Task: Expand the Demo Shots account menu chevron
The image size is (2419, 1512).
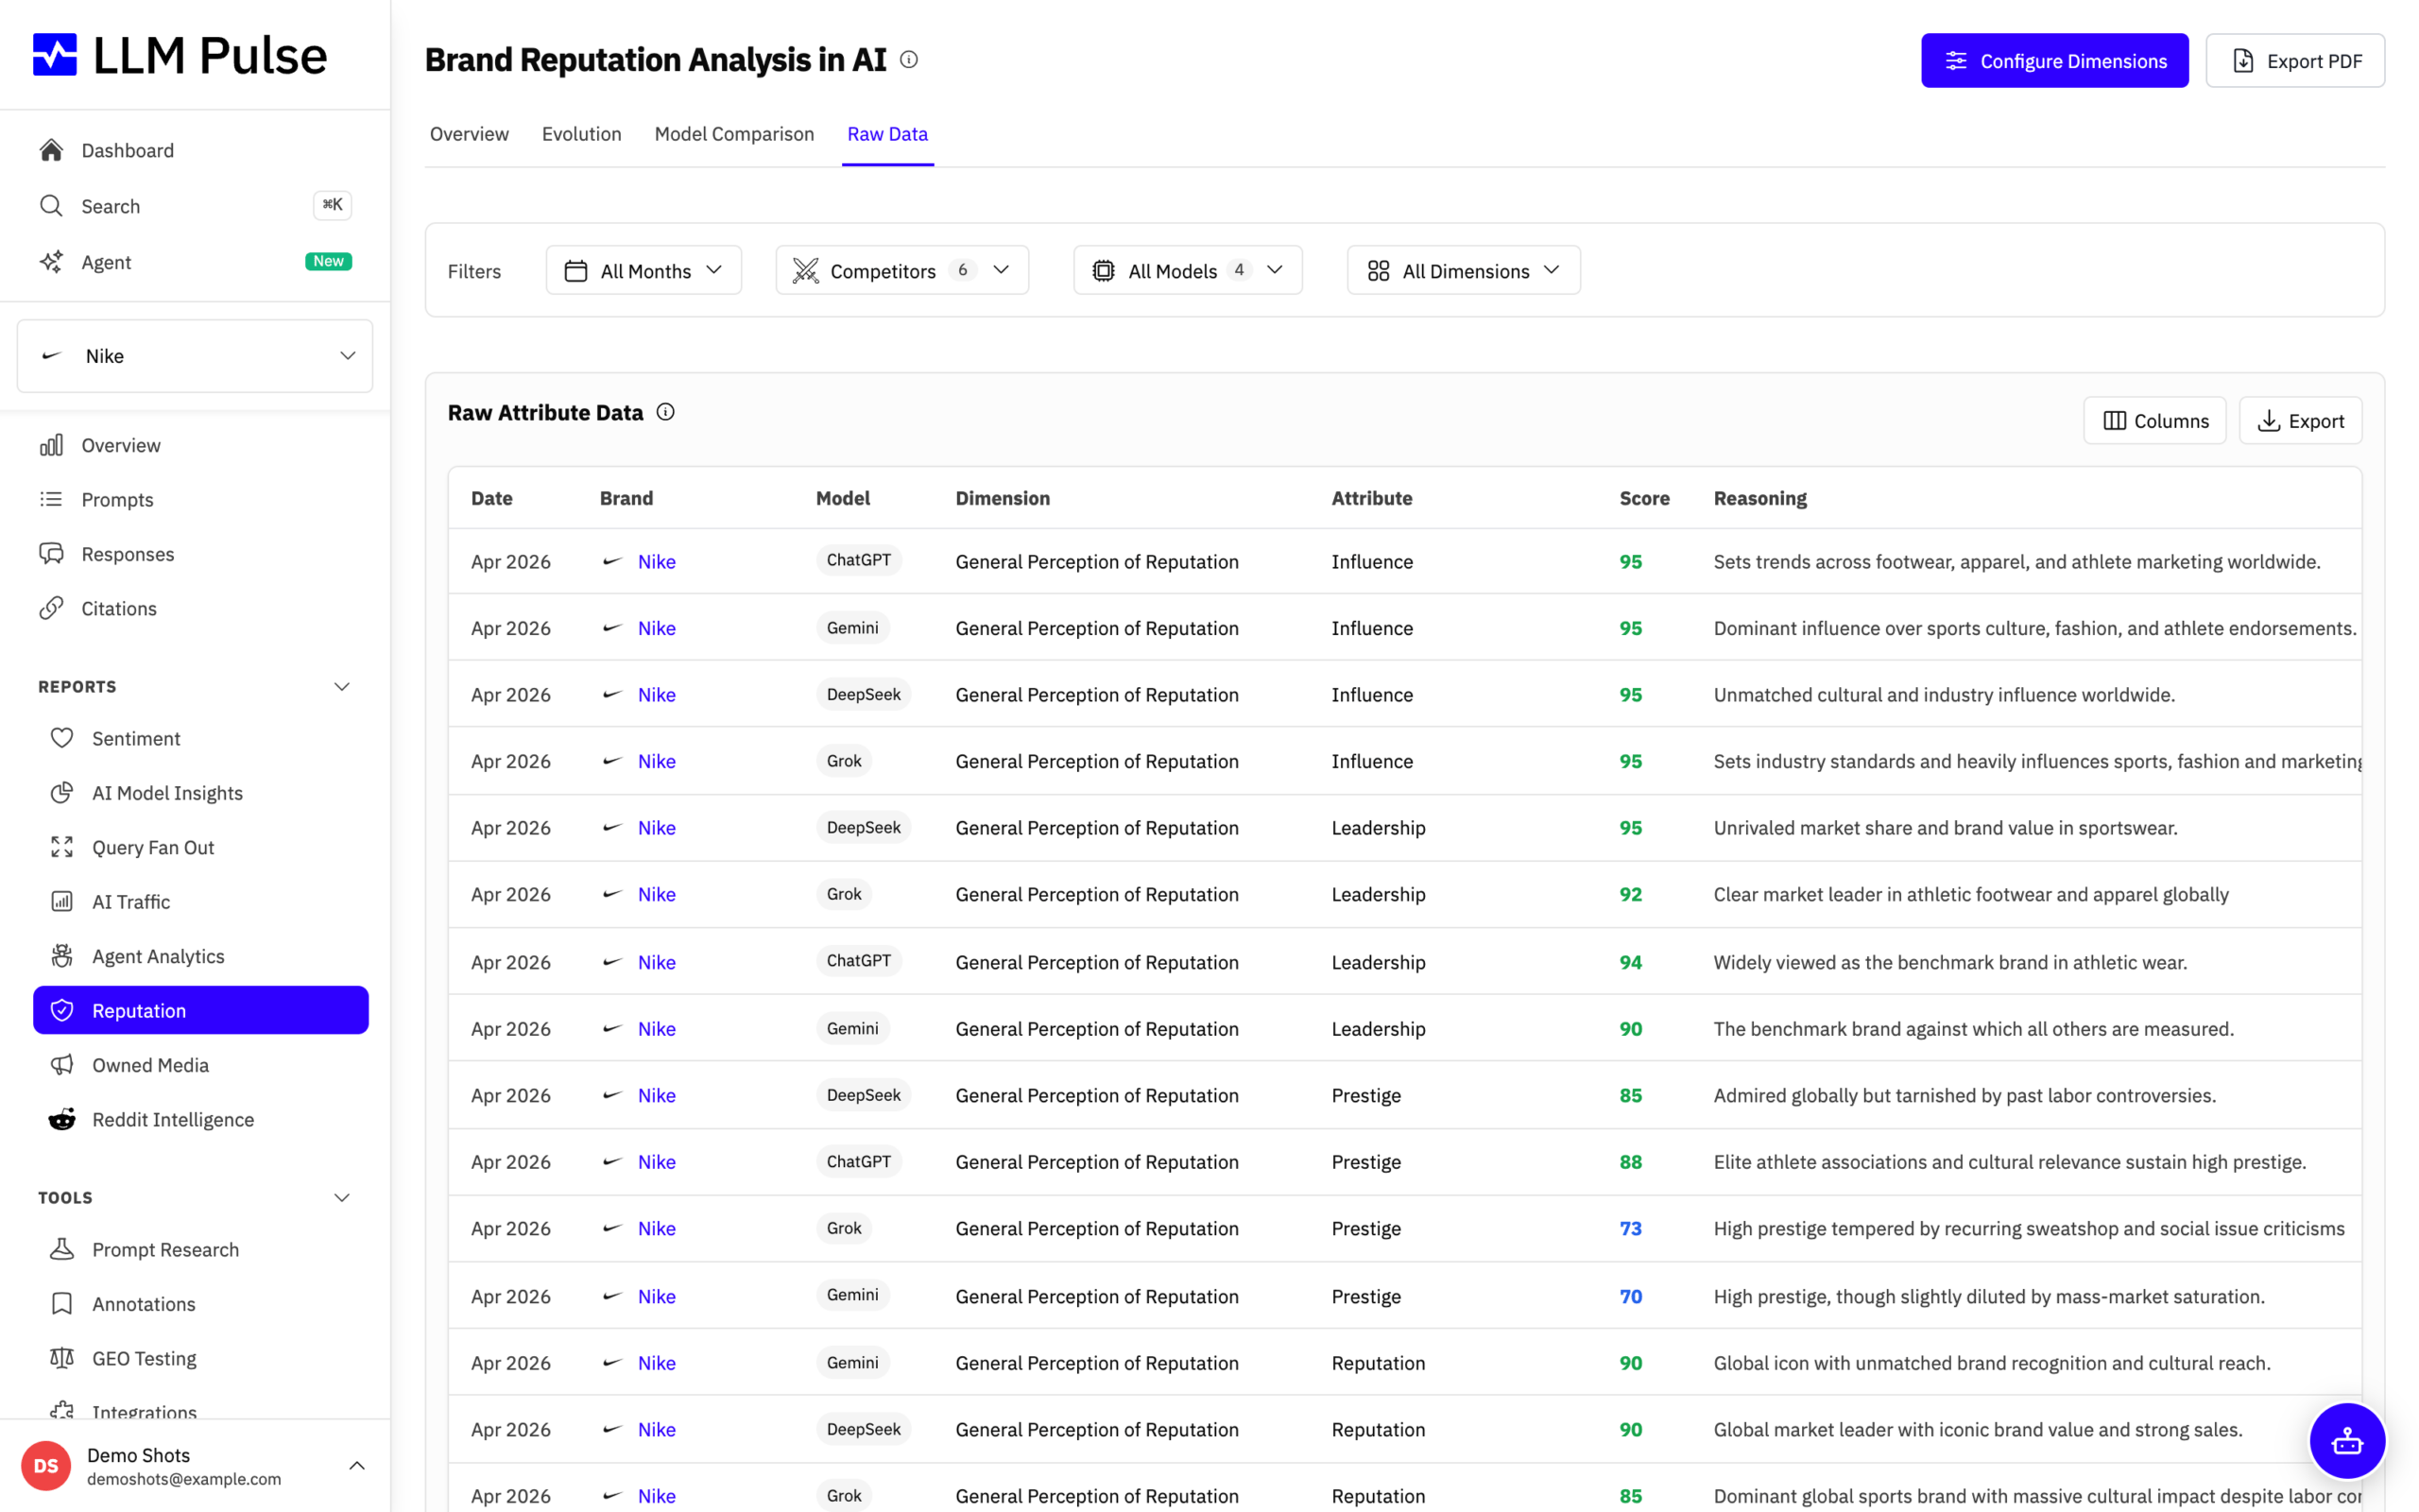Action: pyautogui.click(x=357, y=1466)
